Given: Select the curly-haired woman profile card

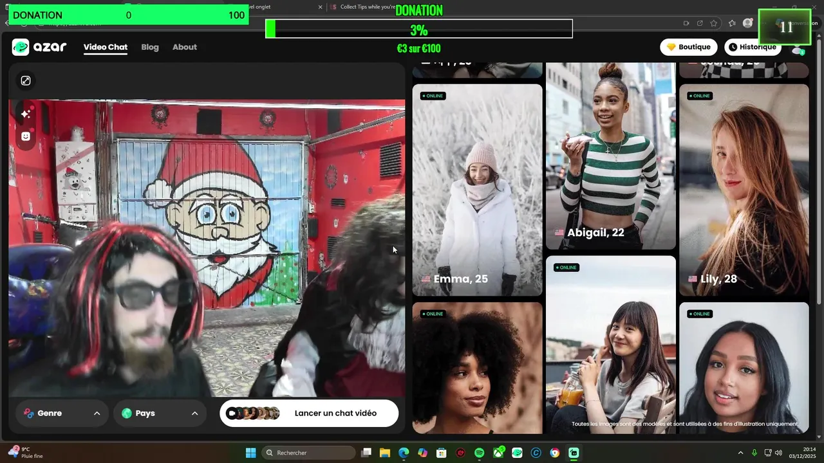Looking at the screenshot, I should click(x=478, y=368).
